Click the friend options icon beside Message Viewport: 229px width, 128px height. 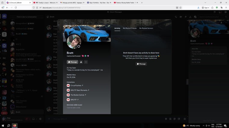81,62
